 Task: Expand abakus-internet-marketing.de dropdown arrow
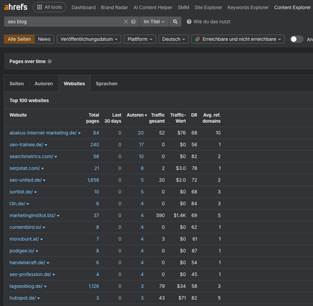[79, 133]
